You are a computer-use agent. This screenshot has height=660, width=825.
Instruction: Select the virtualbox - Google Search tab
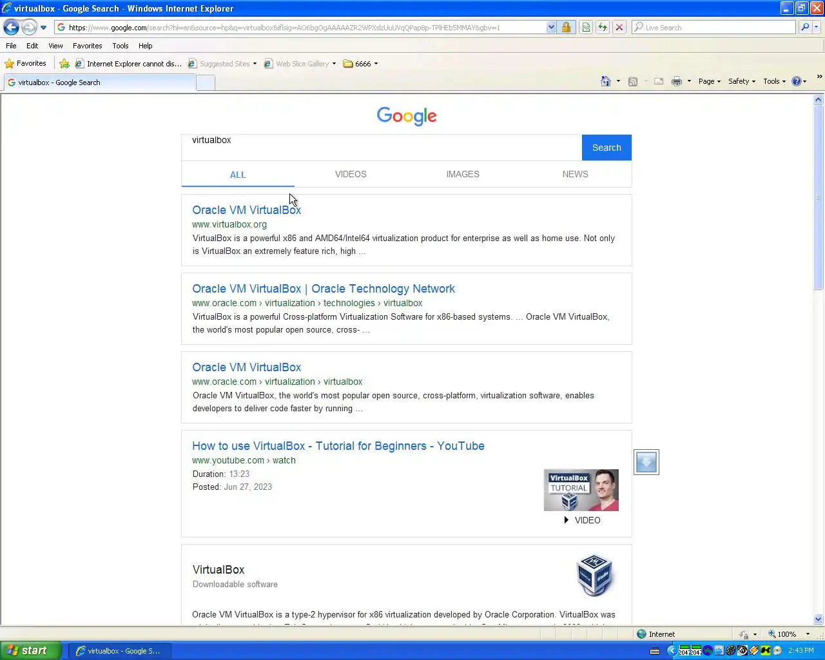[99, 82]
